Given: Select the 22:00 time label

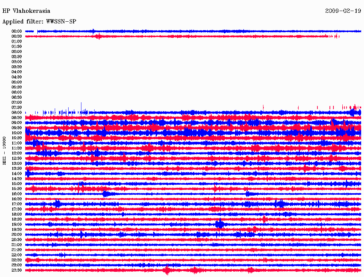Looking at the screenshot, I should click(x=16, y=255).
